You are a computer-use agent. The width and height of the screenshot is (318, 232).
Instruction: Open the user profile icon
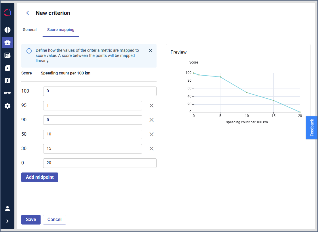click(7, 208)
